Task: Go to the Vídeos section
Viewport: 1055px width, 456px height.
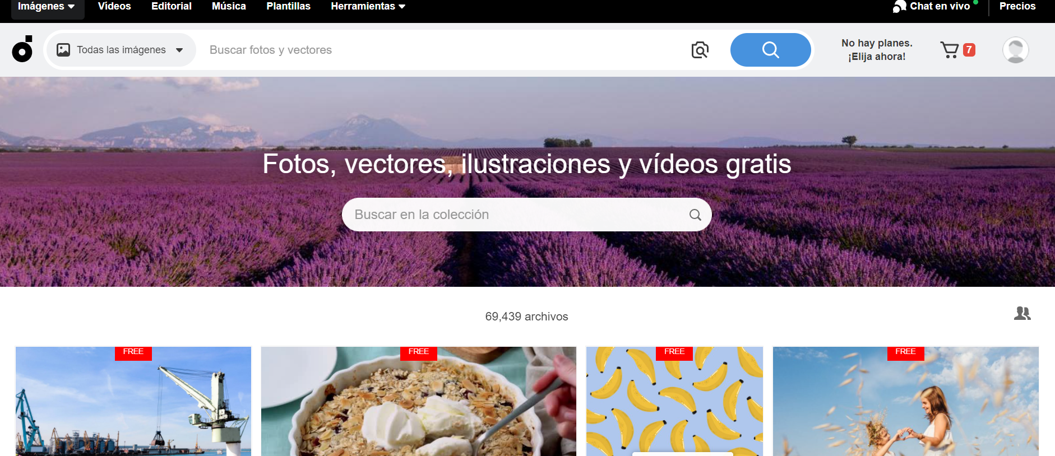Action: 114,6
